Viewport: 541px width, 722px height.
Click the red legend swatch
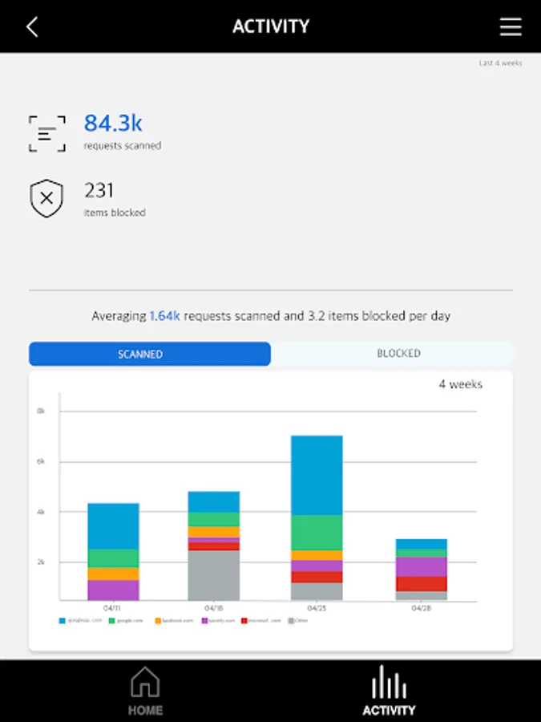(x=244, y=621)
